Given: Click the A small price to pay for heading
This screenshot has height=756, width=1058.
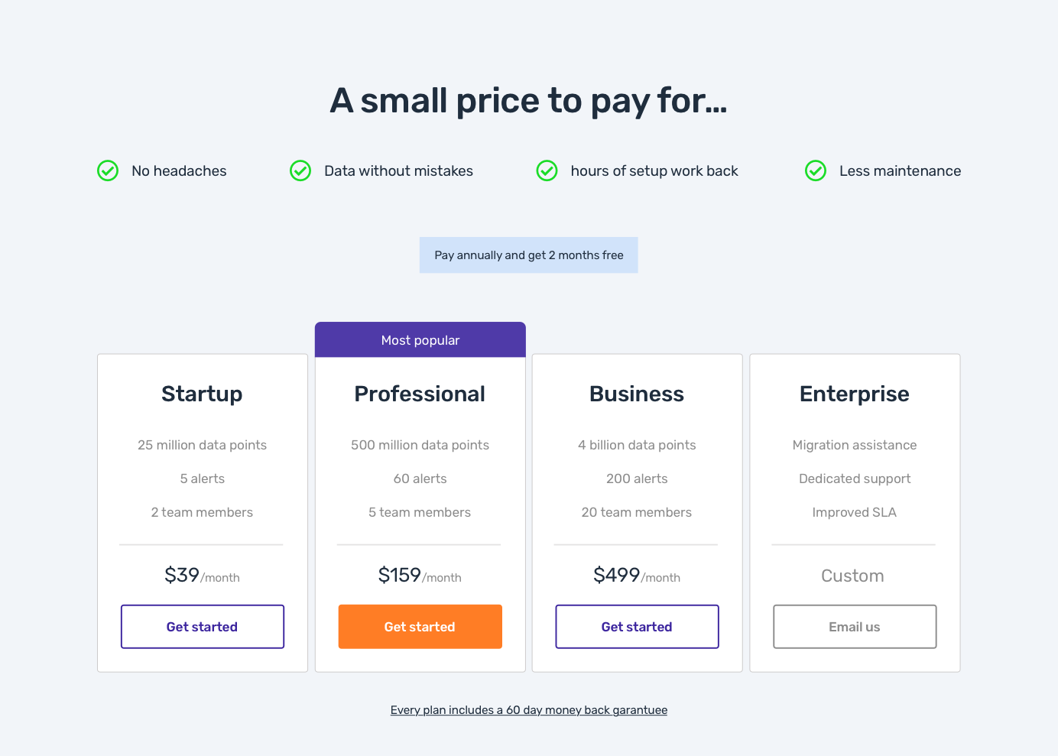Looking at the screenshot, I should (528, 100).
